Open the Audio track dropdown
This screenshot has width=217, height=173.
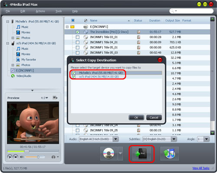[x=115, y=139]
